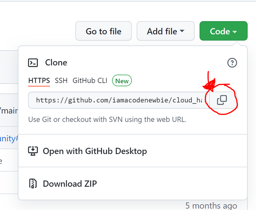Click the ZIP file icon
Image resolution: width=256 pixels, height=210 pixels.
pos(33,183)
